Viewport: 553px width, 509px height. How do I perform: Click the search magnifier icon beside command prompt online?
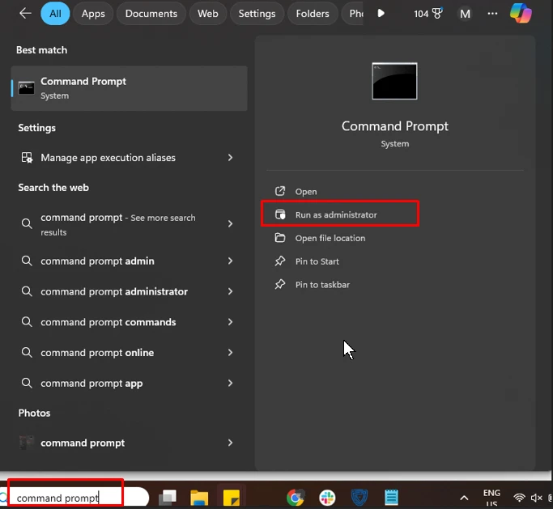(x=27, y=353)
